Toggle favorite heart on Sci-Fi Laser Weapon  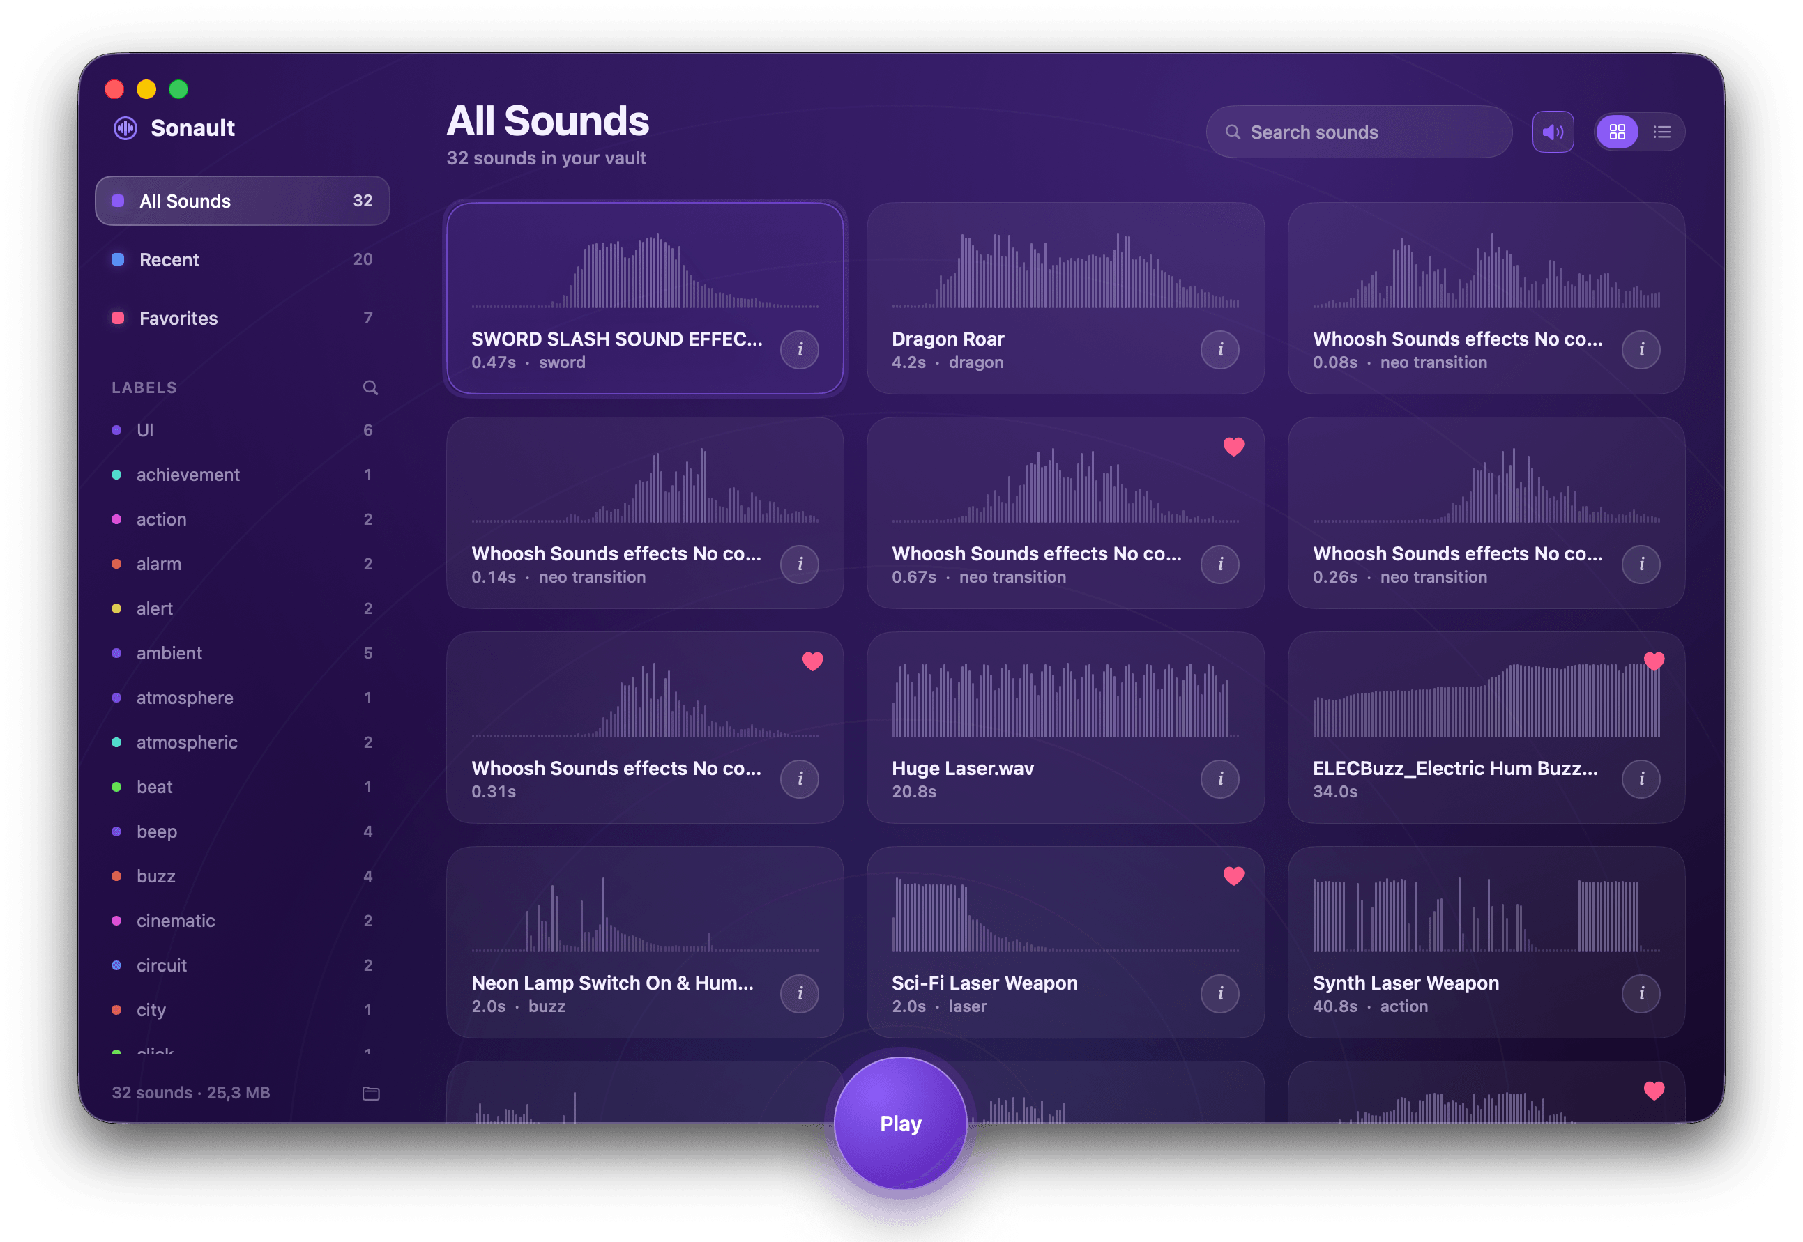pos(1233,876)
